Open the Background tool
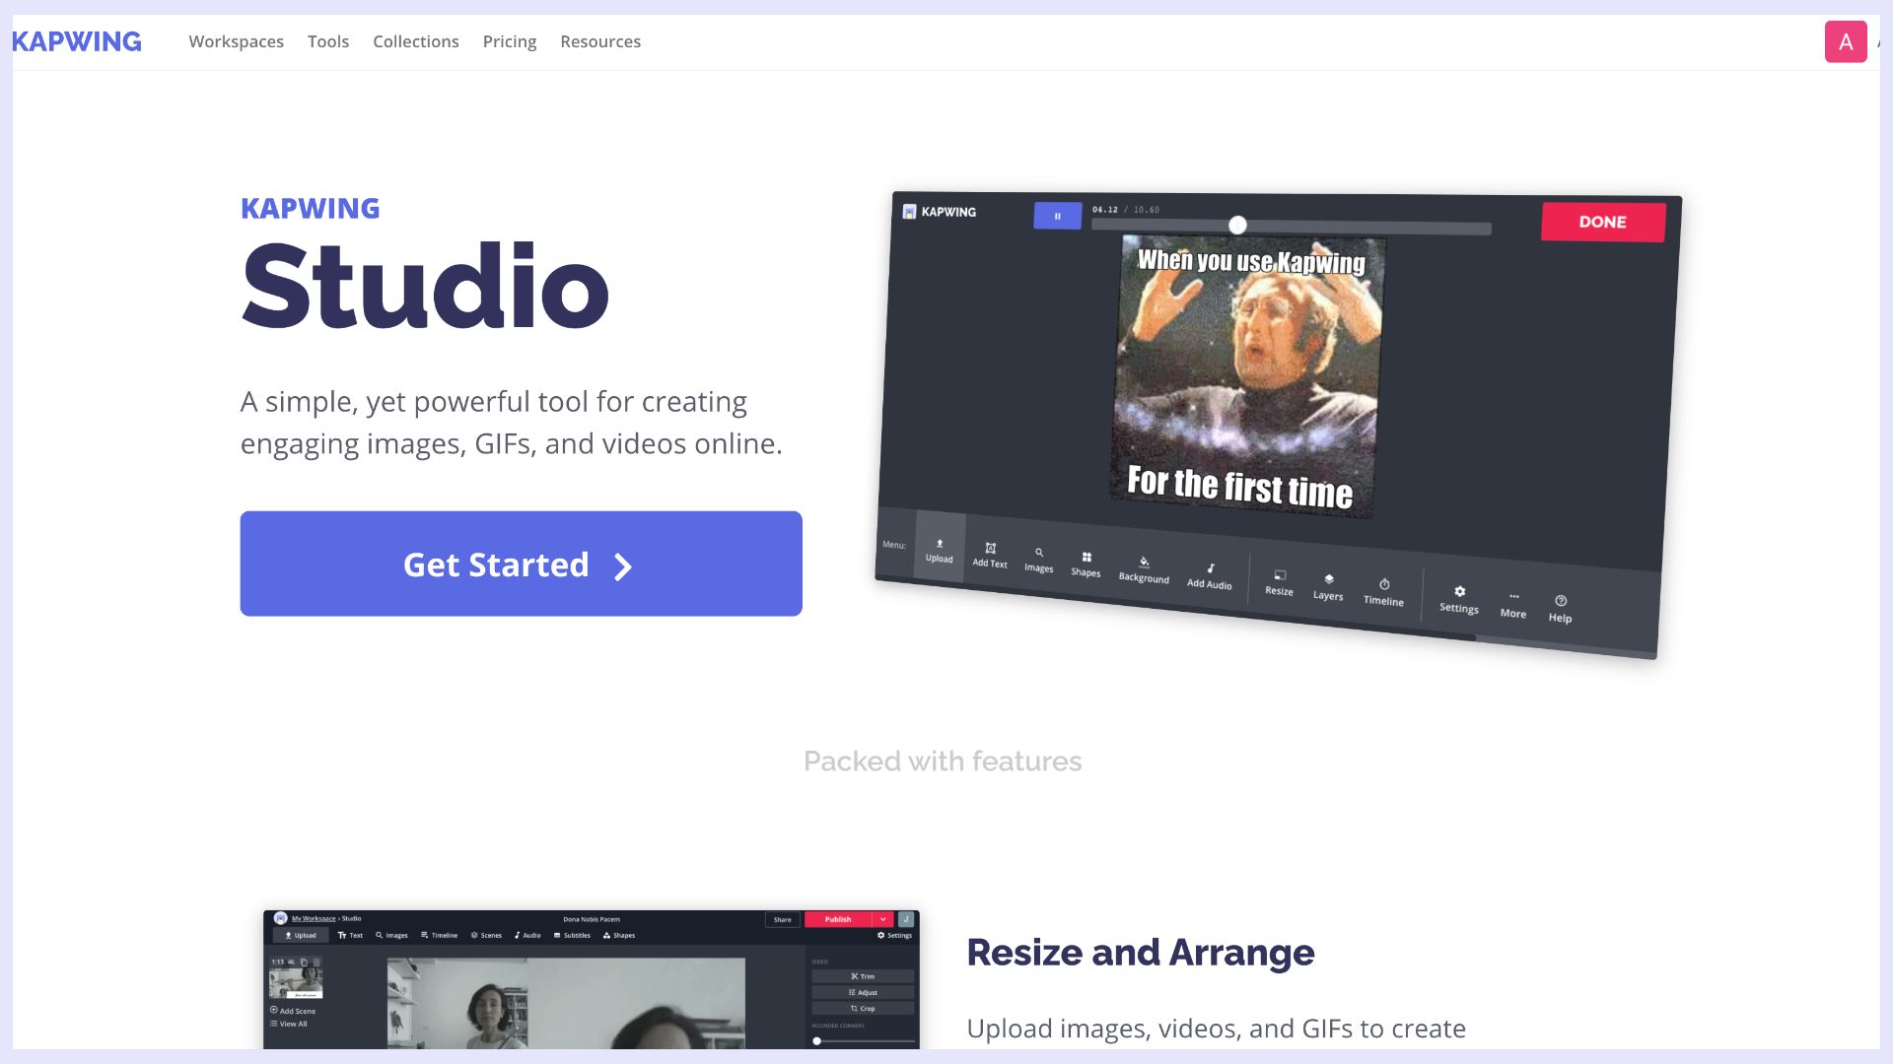Viewport: 1893px width, 1064px height. click(1144, 569)
